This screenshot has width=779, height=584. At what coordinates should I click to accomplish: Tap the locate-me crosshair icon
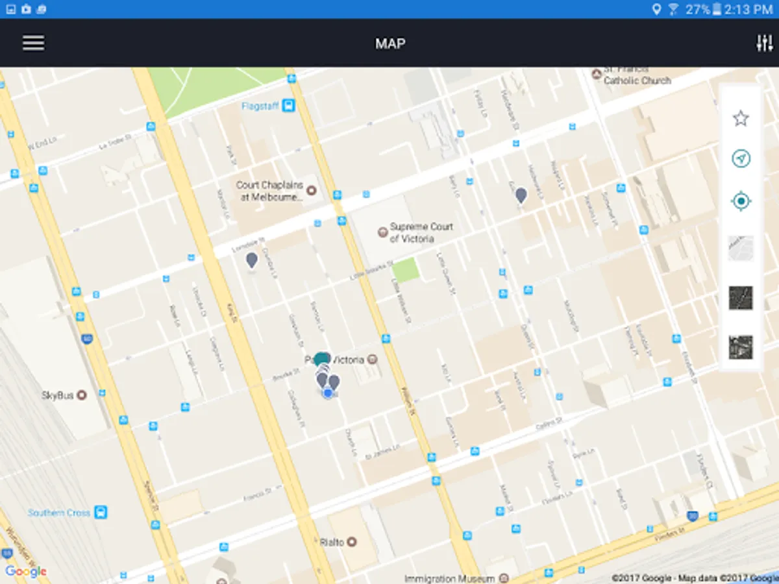pyautogui.click(x=741, y=201)
